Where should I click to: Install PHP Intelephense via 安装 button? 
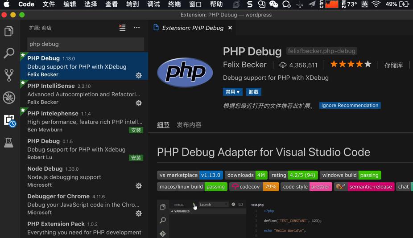coord(136,130)
